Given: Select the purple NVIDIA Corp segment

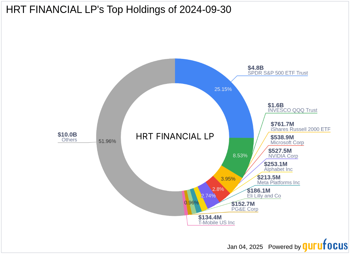Looking at the screenshot, I should coord(209,195).
